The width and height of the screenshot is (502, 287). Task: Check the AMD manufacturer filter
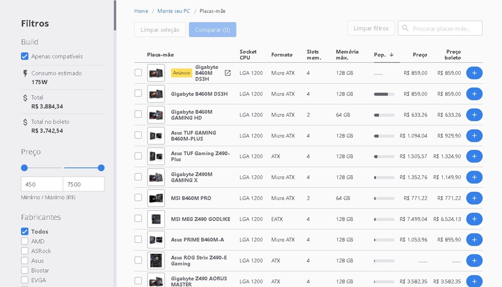pyautogui.click(x=25, y=241)
